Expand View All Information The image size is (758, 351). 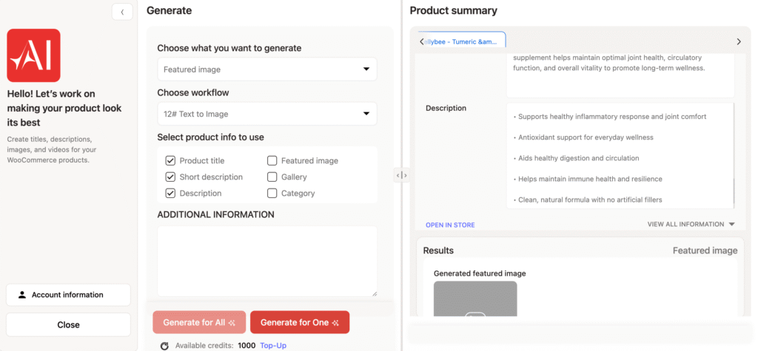(x=691, y=224)
